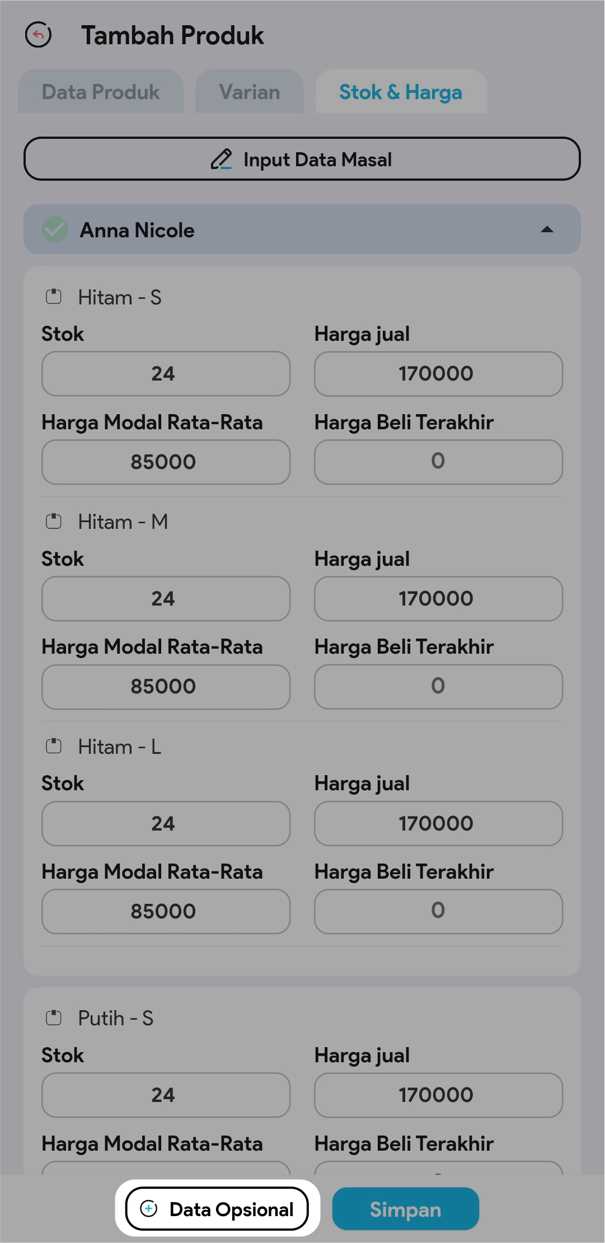Edit Harga Beli Terakhir field for Hitam - S

point(438,462)
